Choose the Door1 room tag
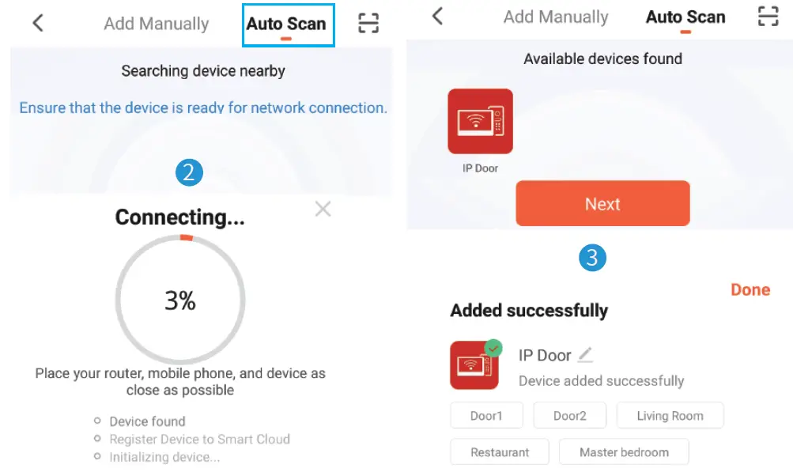Image resolution: width=793 pixels, height=472 pixels. click(486, 415)
